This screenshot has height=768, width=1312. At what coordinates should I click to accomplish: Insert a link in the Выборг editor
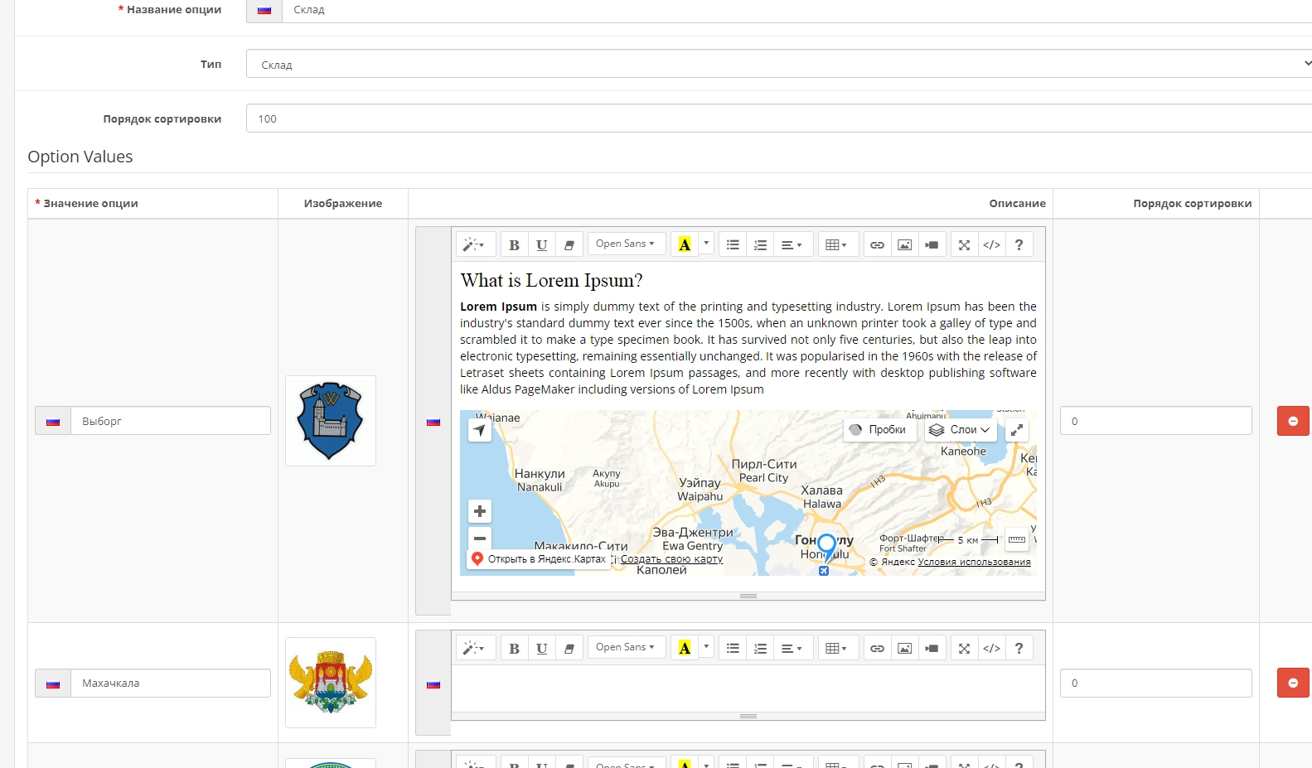(877, 244)
